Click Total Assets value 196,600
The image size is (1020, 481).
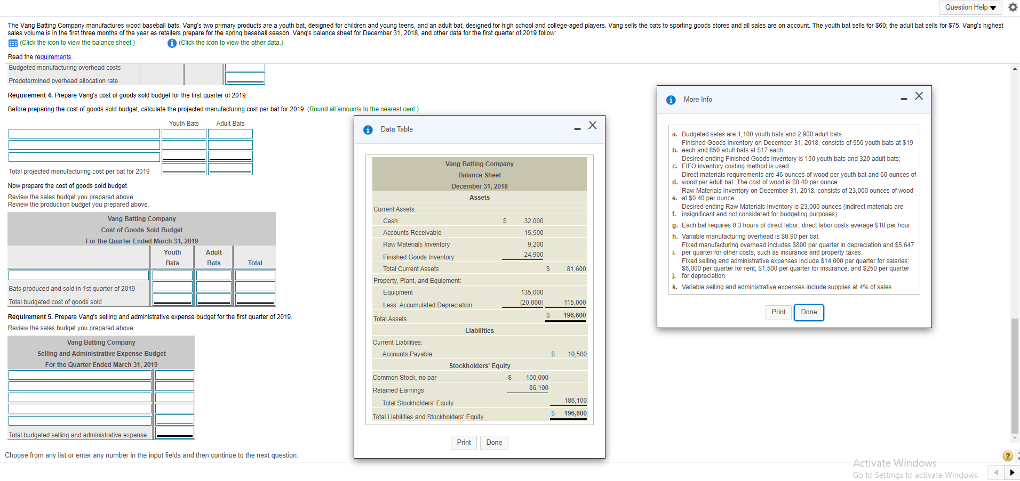click(x=575, y=315)
